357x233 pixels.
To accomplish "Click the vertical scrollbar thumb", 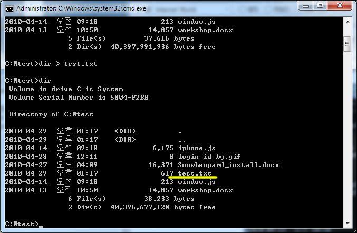I will [x=347, y=44].
